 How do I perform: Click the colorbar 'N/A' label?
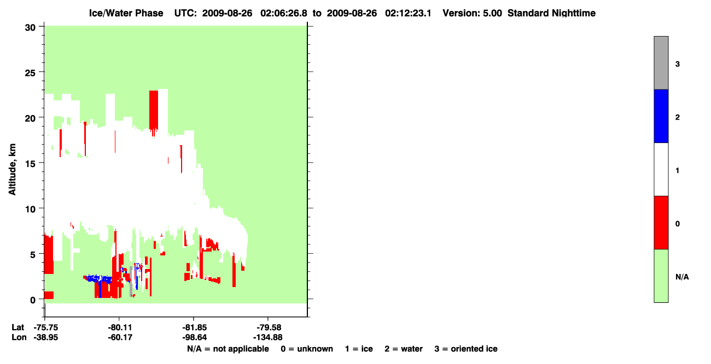point(682,277)
